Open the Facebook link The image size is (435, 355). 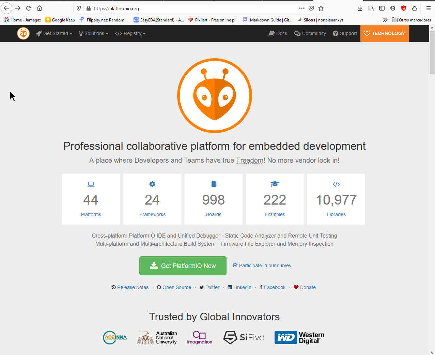pos(273,287)
